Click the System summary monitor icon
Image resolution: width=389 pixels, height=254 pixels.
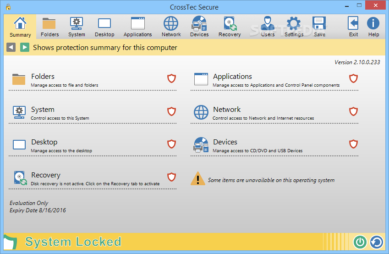coord(19,112)
